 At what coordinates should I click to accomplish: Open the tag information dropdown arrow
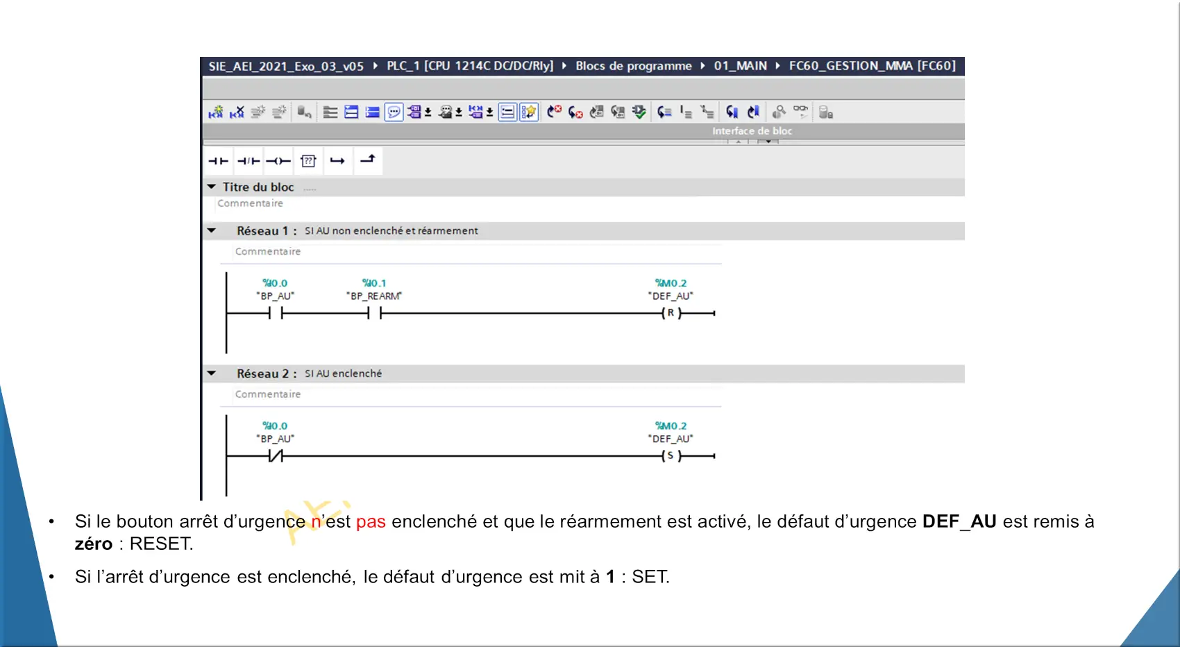click(459, 112)
